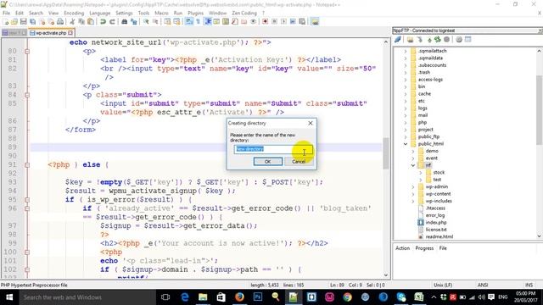Screen dimensions: 543x305
Task: Click the Print toolbar icon
Action: click(60, 21)
